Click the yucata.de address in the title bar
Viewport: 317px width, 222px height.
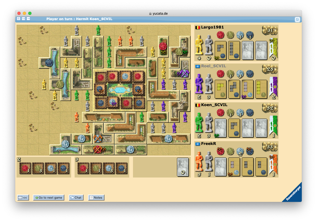click(x=160, y=14)
